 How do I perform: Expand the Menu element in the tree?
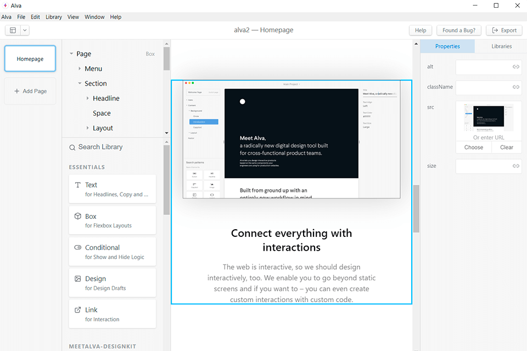click(81, 69)
